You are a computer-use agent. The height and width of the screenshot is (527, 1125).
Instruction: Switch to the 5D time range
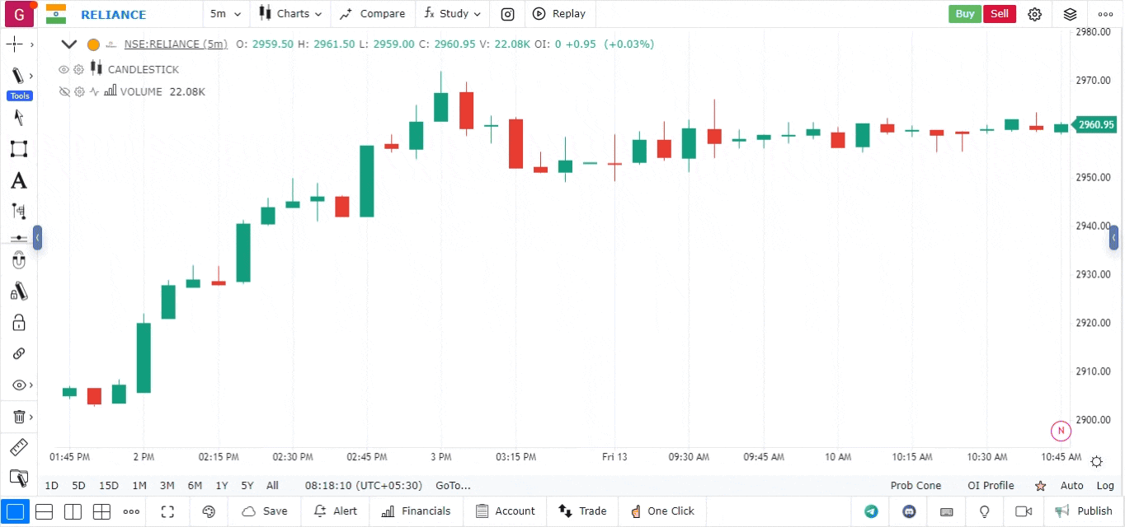coord(78,486)
